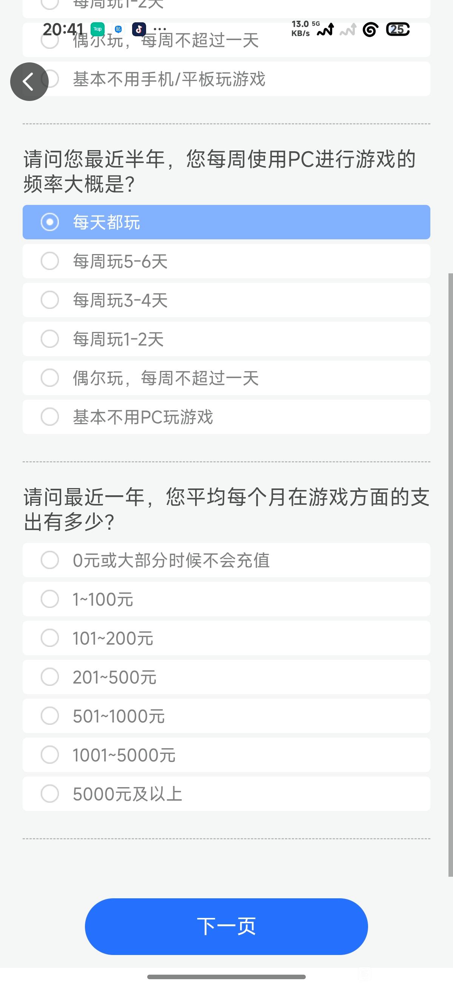Tap the battery indicator showing 25
This screenshot has height=986, width=453.
click(x=398, y=29)
